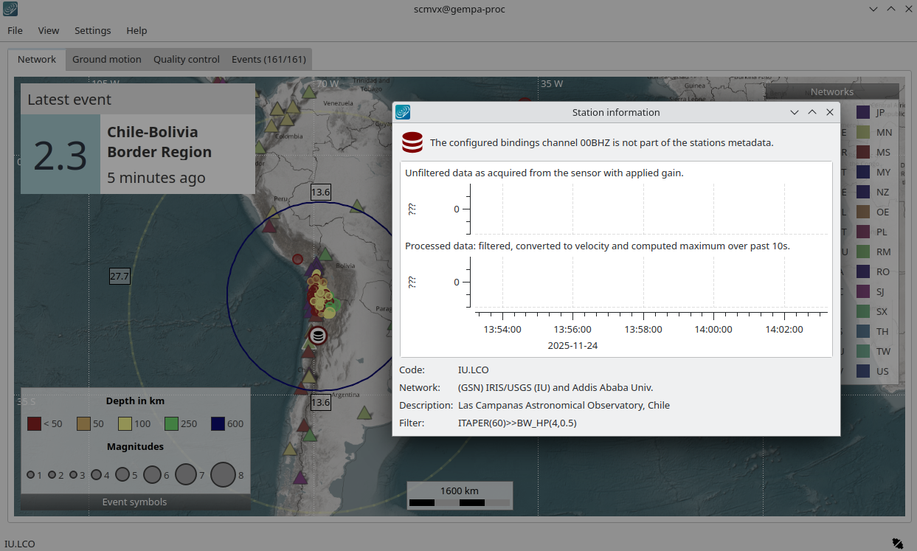Screen dimensions: 917x551
Task: Click the red event circle off Peru's coast
Action: [297, 259]
